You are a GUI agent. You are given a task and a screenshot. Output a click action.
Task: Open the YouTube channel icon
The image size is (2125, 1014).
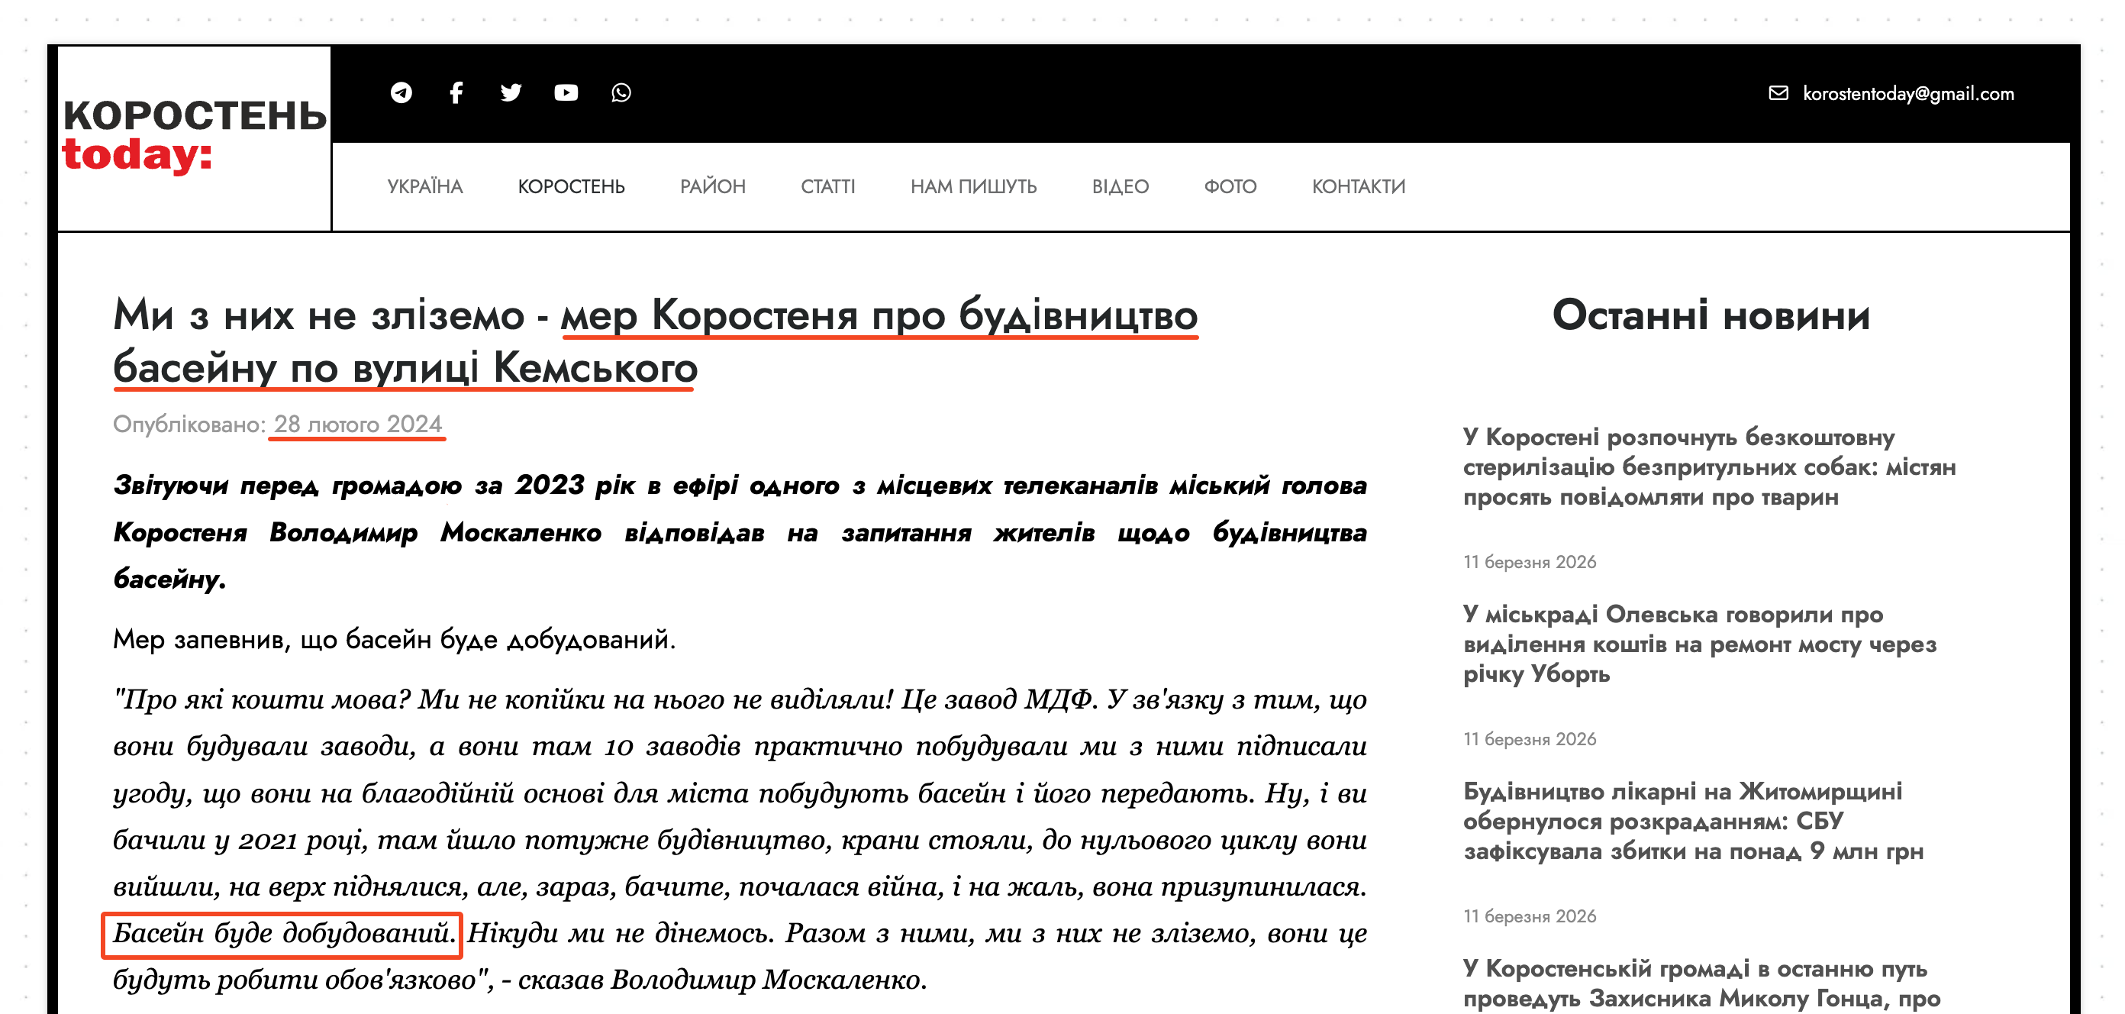coord(565,92)
